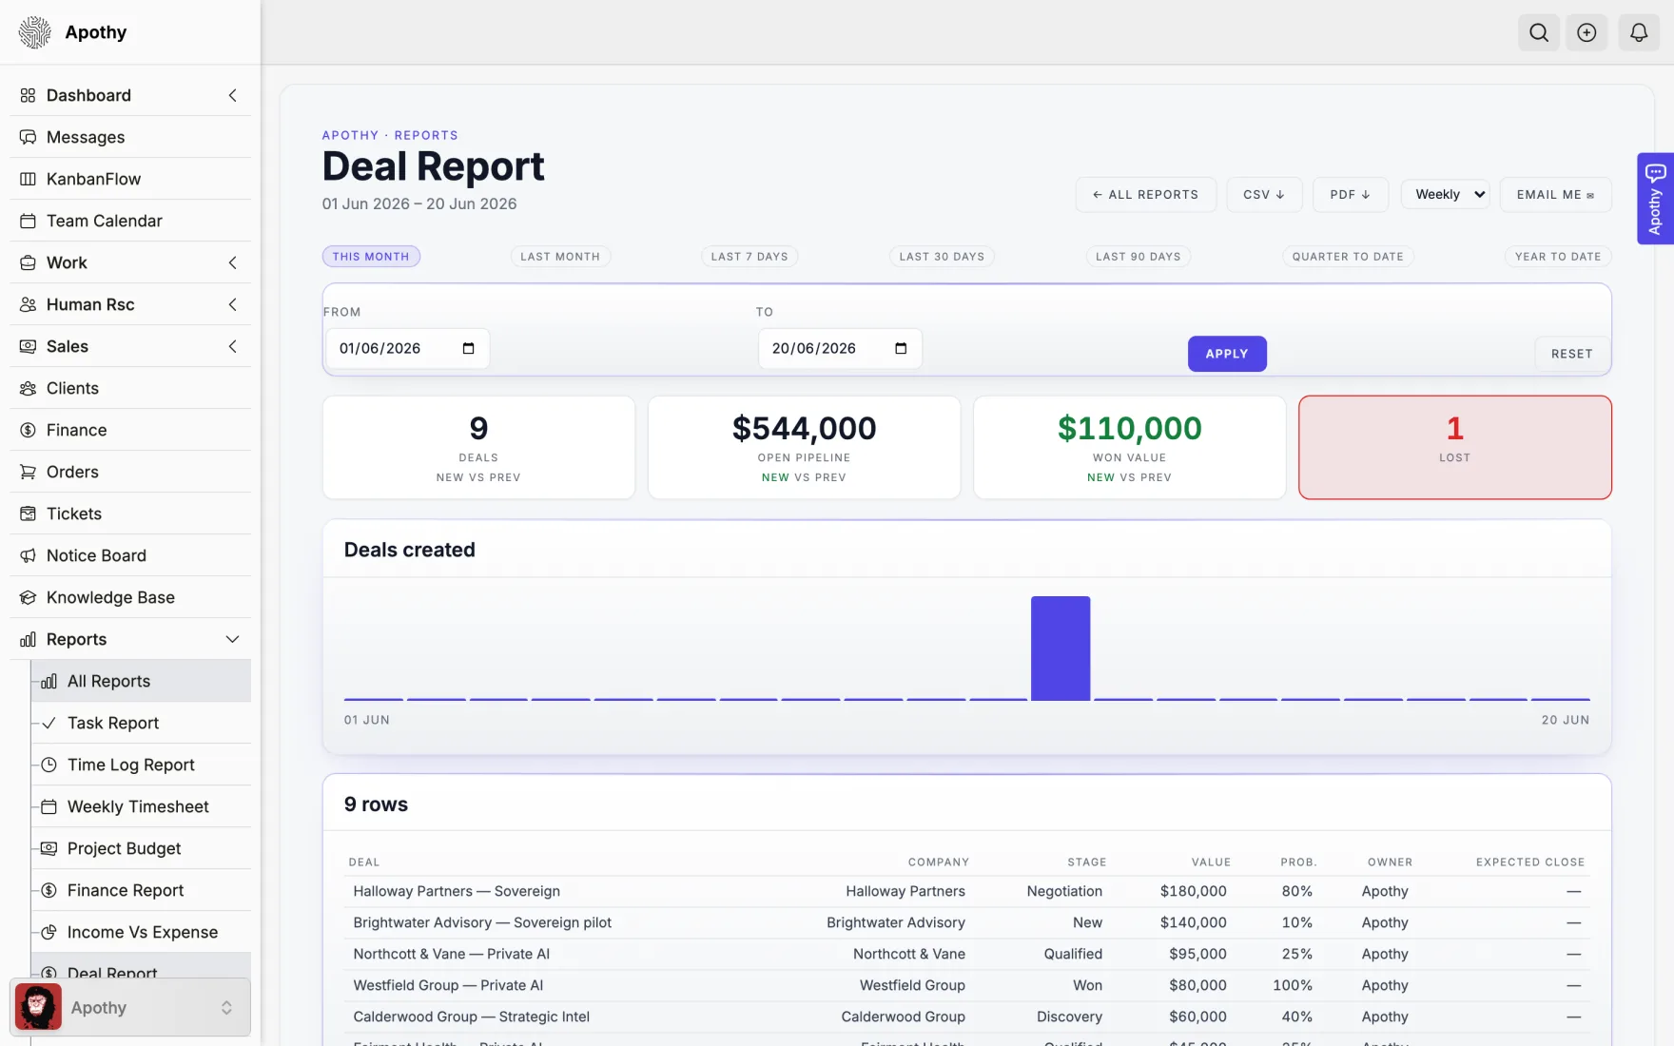Select the This Month range tab
Screen dimensions: 1674x1046
tap(371, 256)
